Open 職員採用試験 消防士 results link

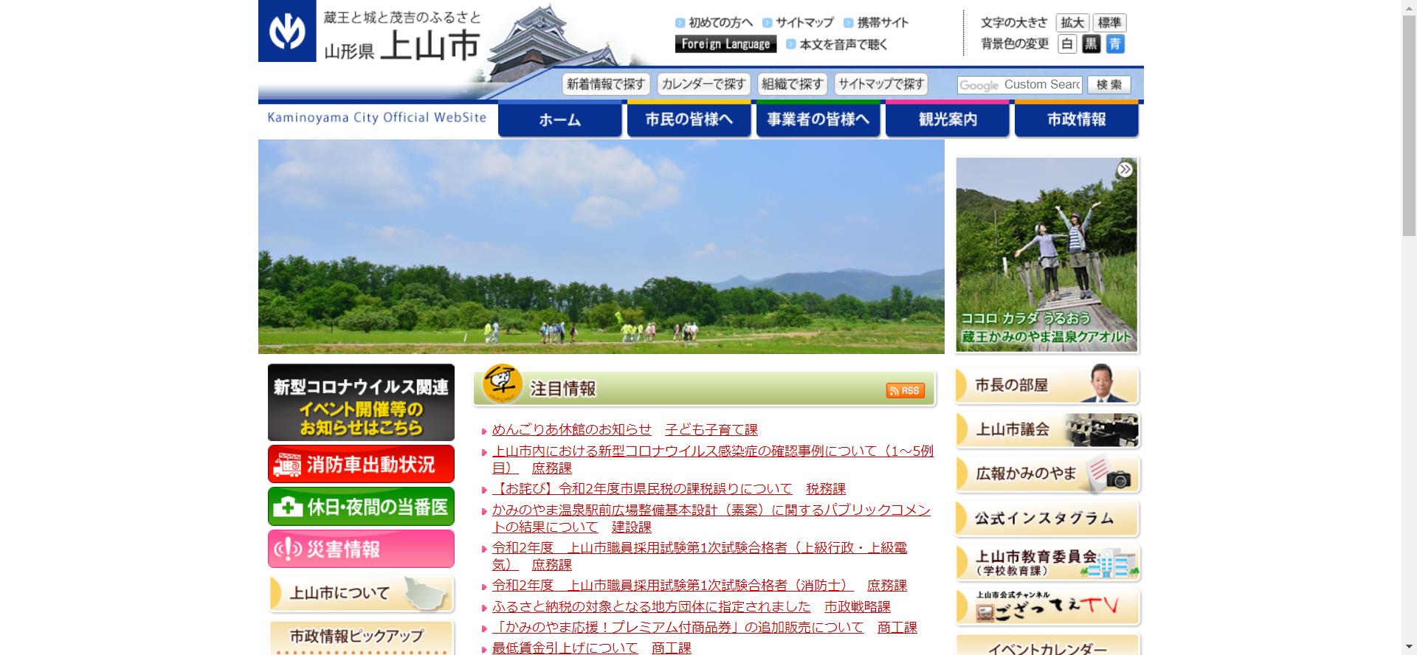673,585
